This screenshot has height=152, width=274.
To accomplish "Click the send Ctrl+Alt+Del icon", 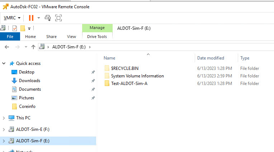I will point(48,18).
